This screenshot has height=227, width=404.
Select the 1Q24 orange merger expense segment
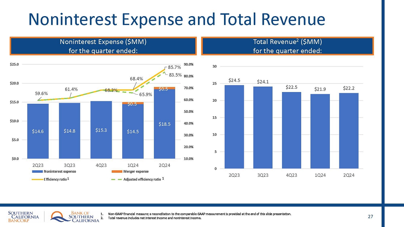[133, 103]
